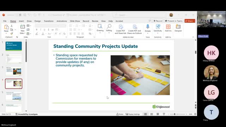Toggle text Shadow formatting
This screenshot has height=127, width=226.
click(x=49, y=30)
